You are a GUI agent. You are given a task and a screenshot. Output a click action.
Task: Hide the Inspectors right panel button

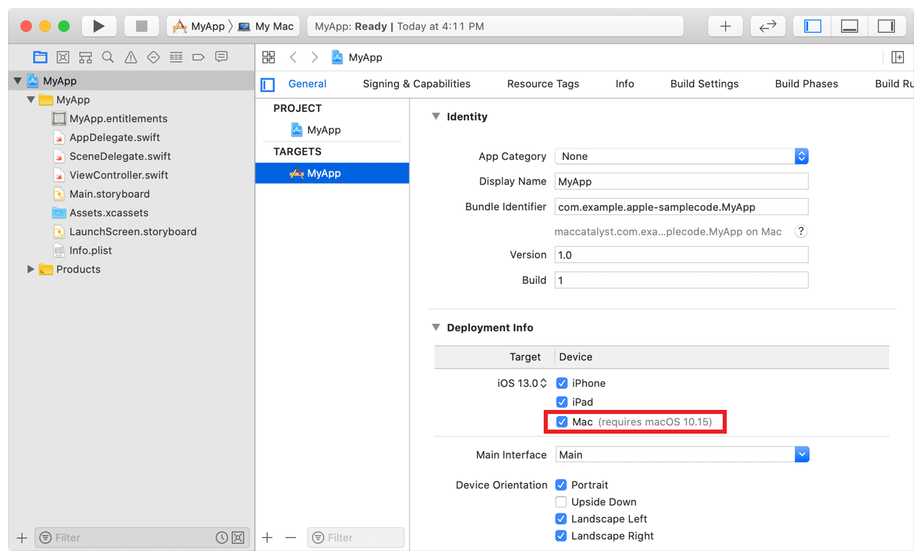coord(886,26)
